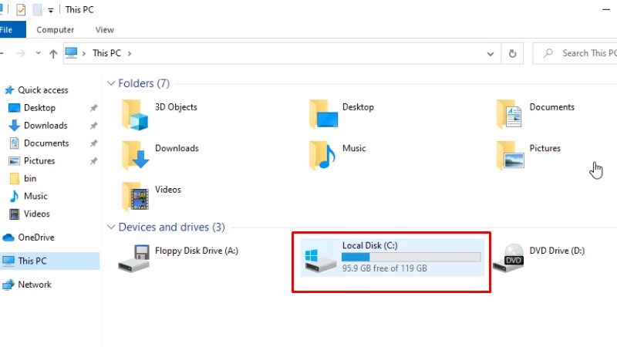Click the computer icon in address bar
The width and height of the screenshot is (617, 347).
[x=71, y=52]
